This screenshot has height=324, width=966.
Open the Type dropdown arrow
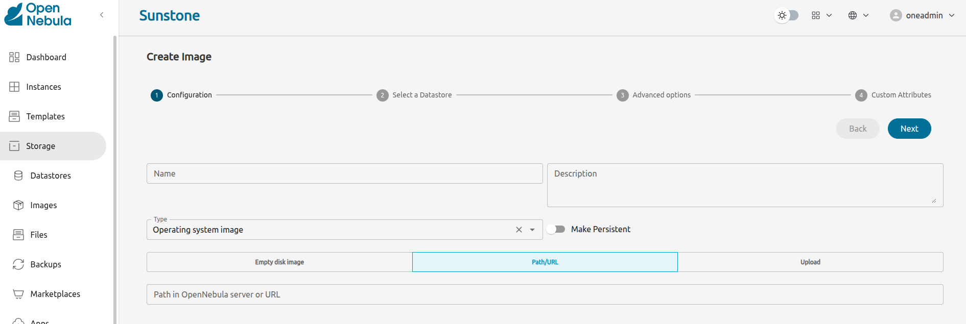[532, 230]
